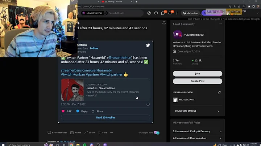261x146 pixels.
Task: Open the Reddit notifications bell in header
Action: (x=170, y=13)
